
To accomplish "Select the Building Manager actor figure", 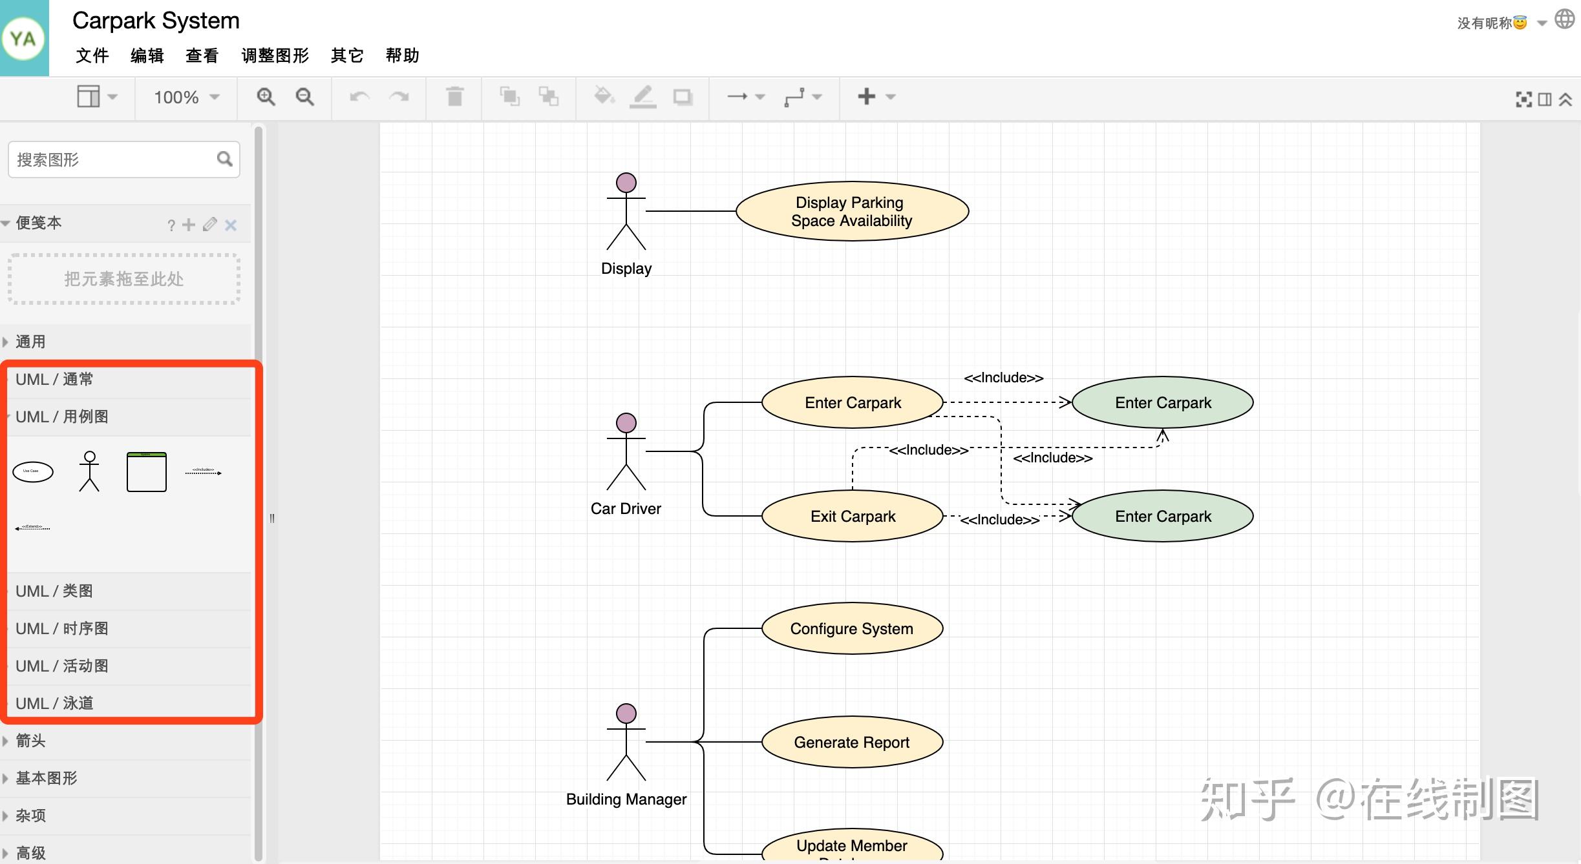I will [x=626, y=743].
